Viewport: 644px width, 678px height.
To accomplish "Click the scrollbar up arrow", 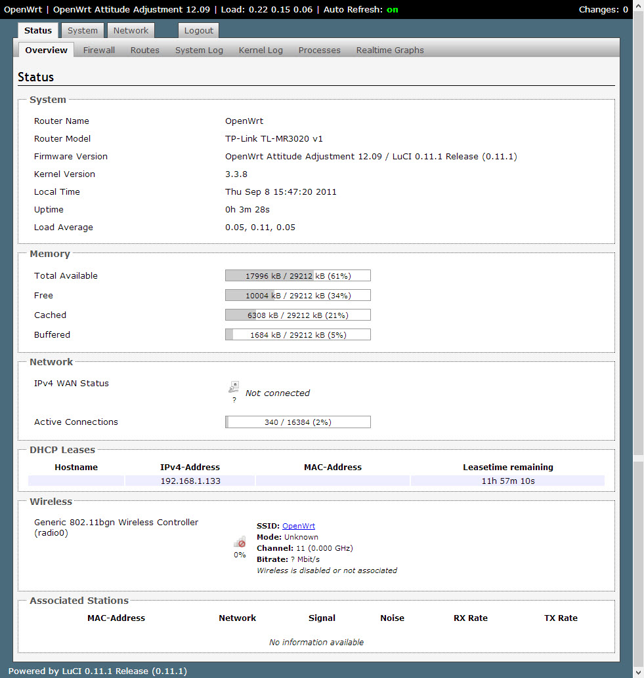I will click(638, 6).
